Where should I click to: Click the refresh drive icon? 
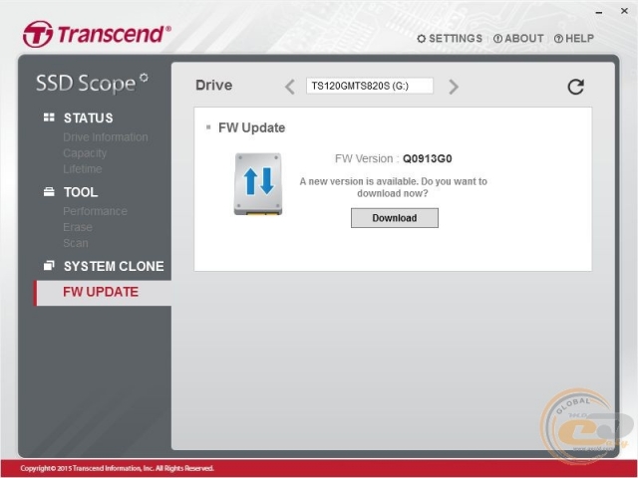click(576, 87)
